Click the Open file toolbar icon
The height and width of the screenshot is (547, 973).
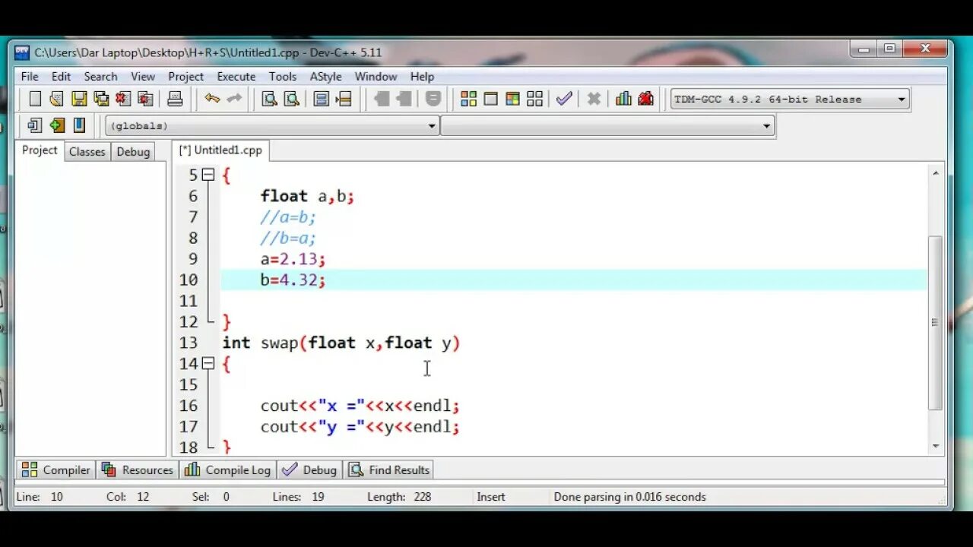click(56, 99)
